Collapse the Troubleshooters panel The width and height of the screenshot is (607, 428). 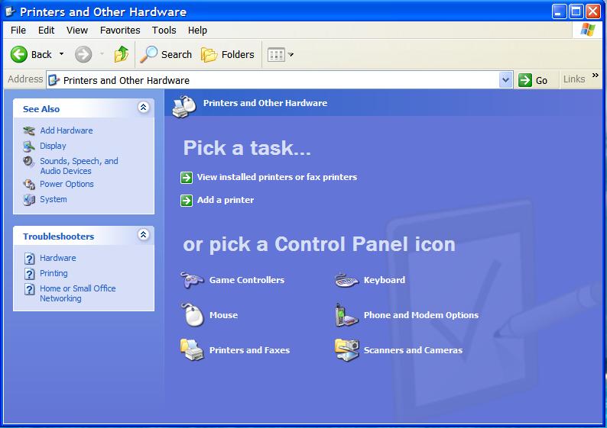[x=143, y=236]
